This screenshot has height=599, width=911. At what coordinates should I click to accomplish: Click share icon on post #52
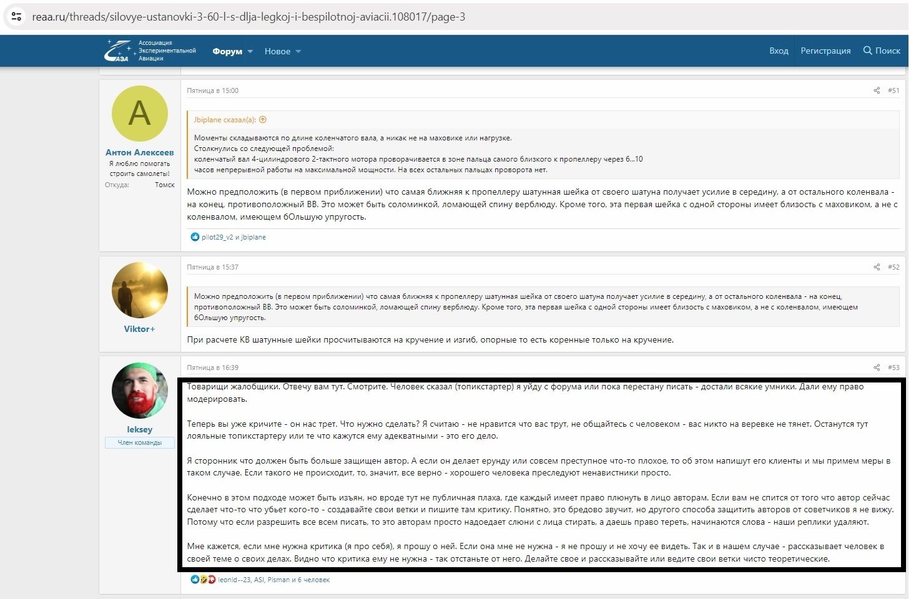click(x=877, y=267)
